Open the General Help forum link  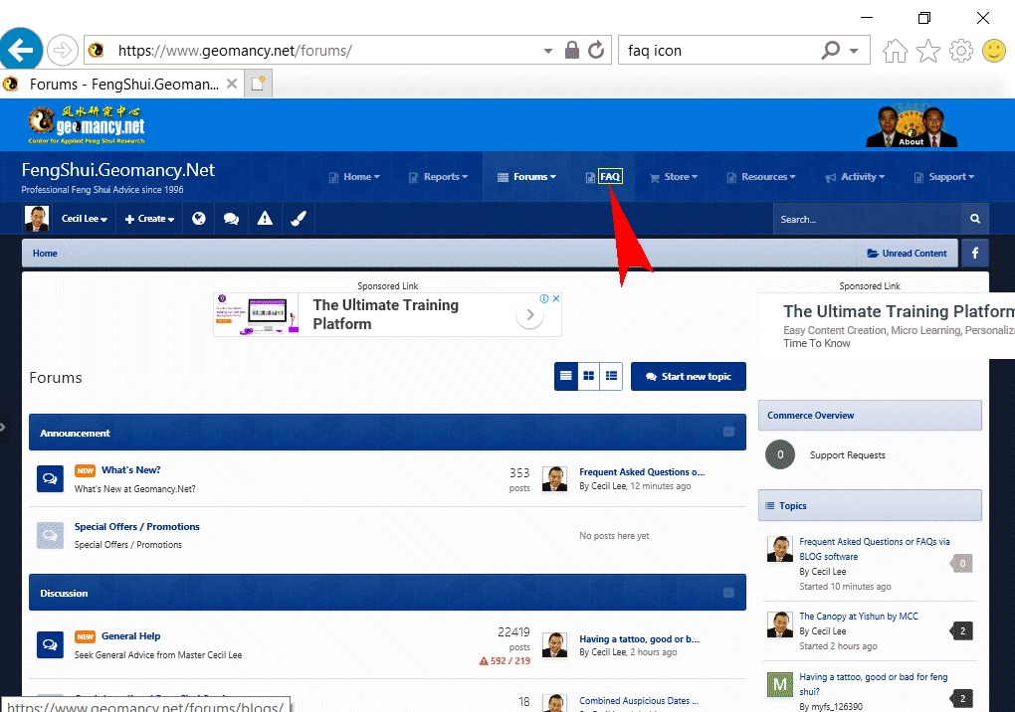click(x=130, y=636)
